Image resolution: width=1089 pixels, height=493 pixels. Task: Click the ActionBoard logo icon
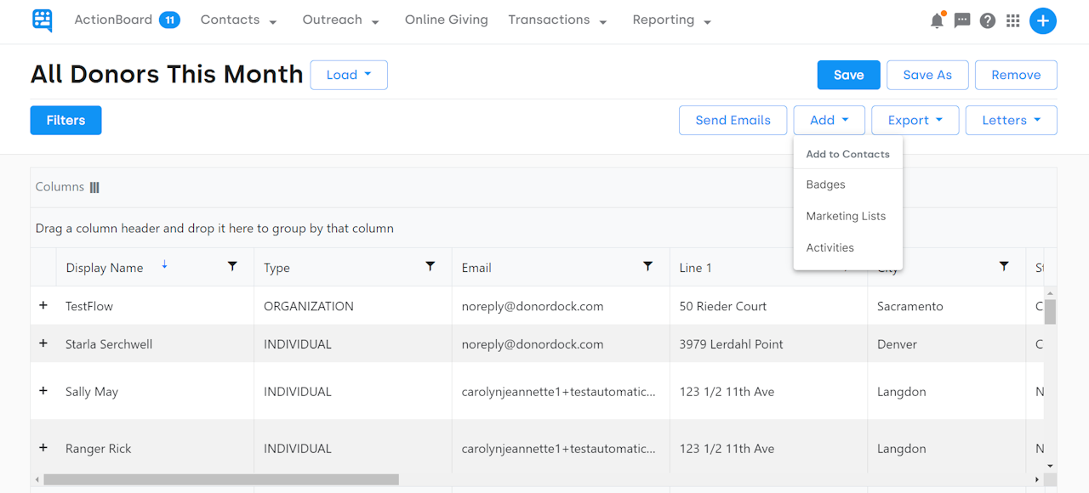tap(42, 20)
